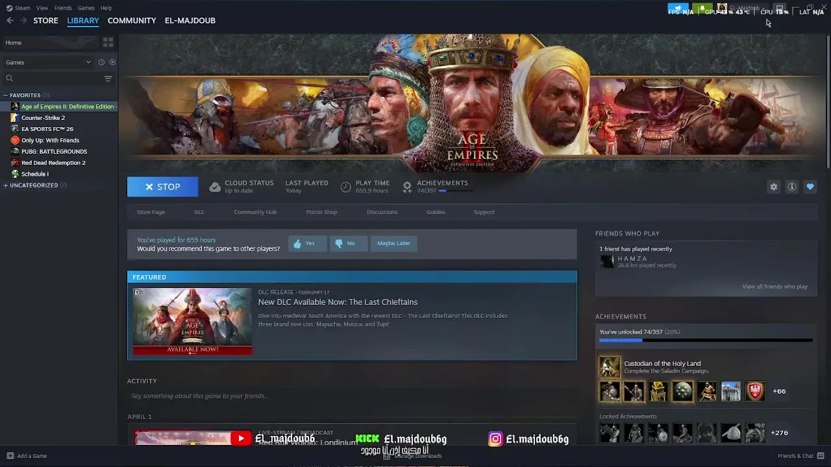Go forward with the right arrow
831x467 pixels.
24,21
